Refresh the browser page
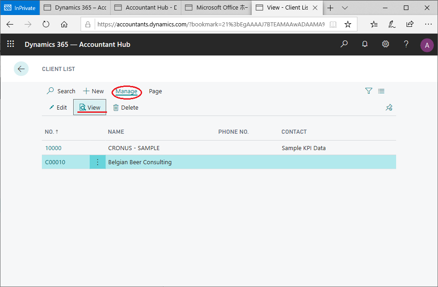 [46, 24]
